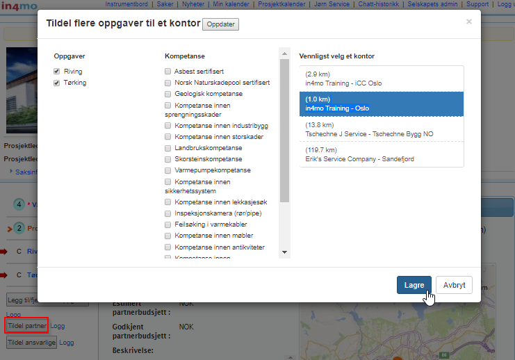The width and height of the screenshot is (515, 360).
Task: Click the scrollbar down arrow in competence list
Action: click(x=284, y=252)
